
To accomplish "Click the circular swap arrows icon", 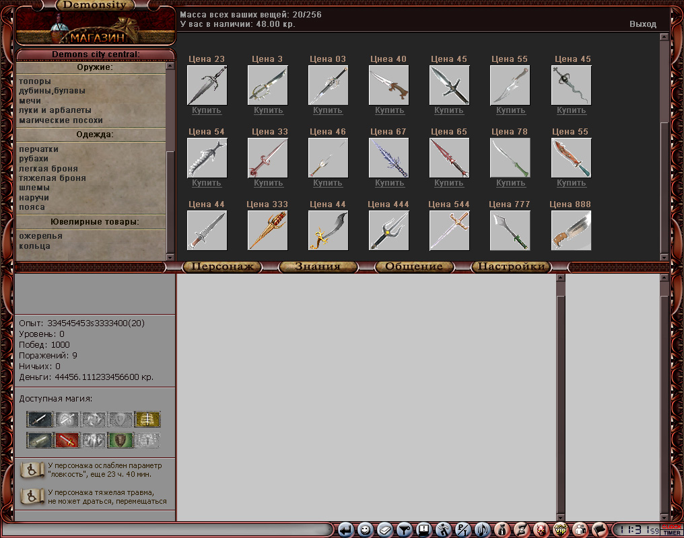I will (x=521, y=530).
